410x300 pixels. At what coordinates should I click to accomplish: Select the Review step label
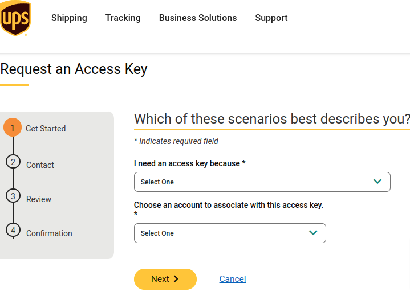pos(39,199)
